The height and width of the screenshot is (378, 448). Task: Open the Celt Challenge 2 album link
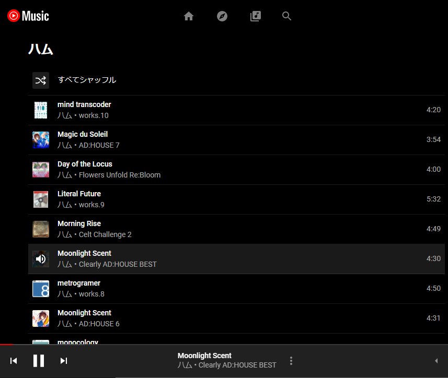tap(105, 234)
